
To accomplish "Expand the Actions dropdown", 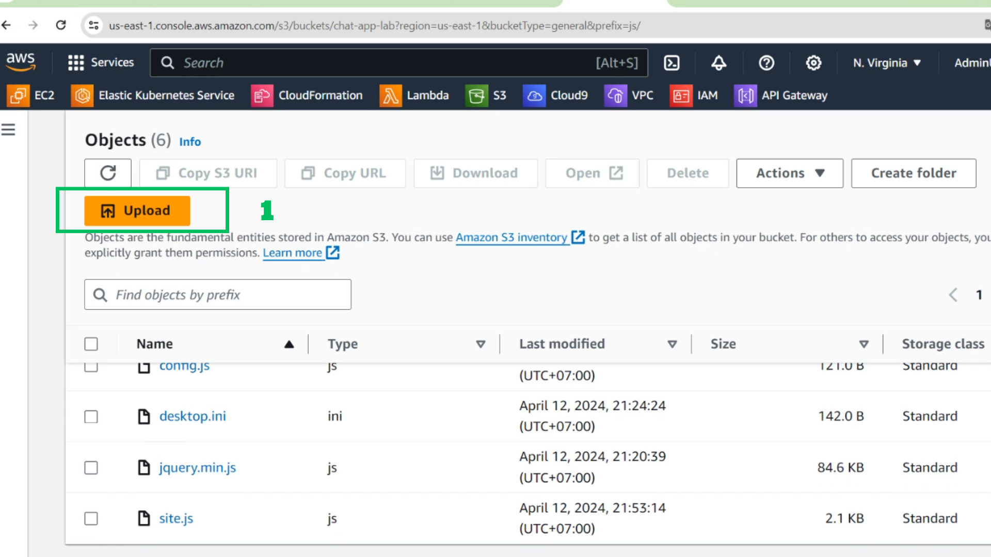I will coord(790,173).
